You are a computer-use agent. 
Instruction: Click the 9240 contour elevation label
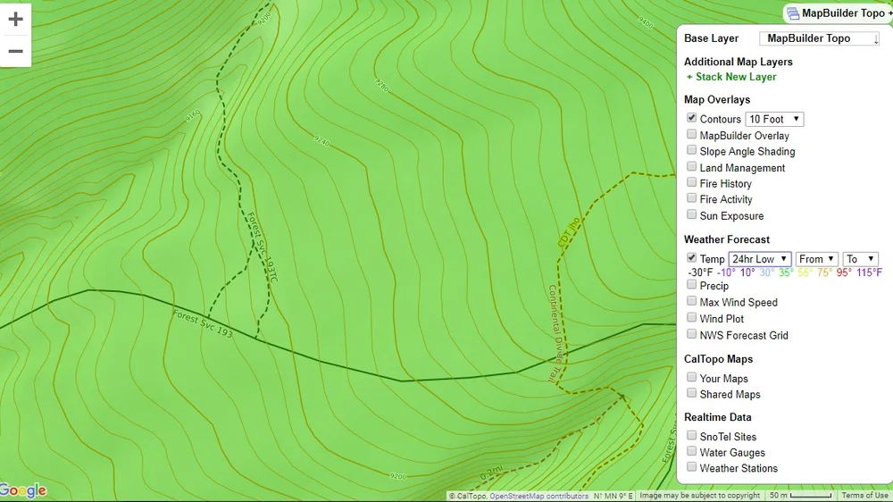coord(321,140)
